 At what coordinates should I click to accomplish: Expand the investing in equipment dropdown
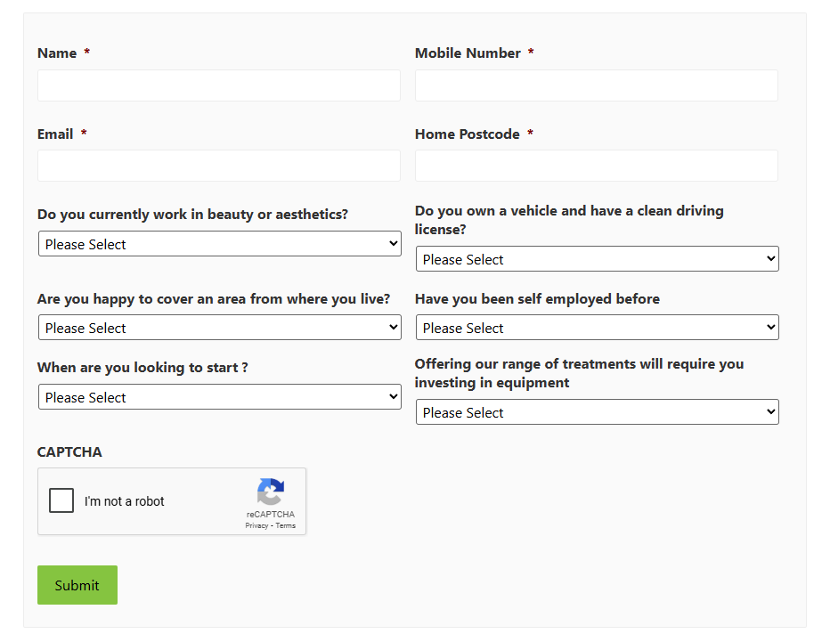[x=597, y=412]
